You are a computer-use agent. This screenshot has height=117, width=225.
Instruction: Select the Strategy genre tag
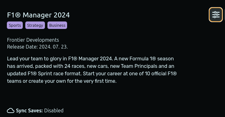pos(35,25)
